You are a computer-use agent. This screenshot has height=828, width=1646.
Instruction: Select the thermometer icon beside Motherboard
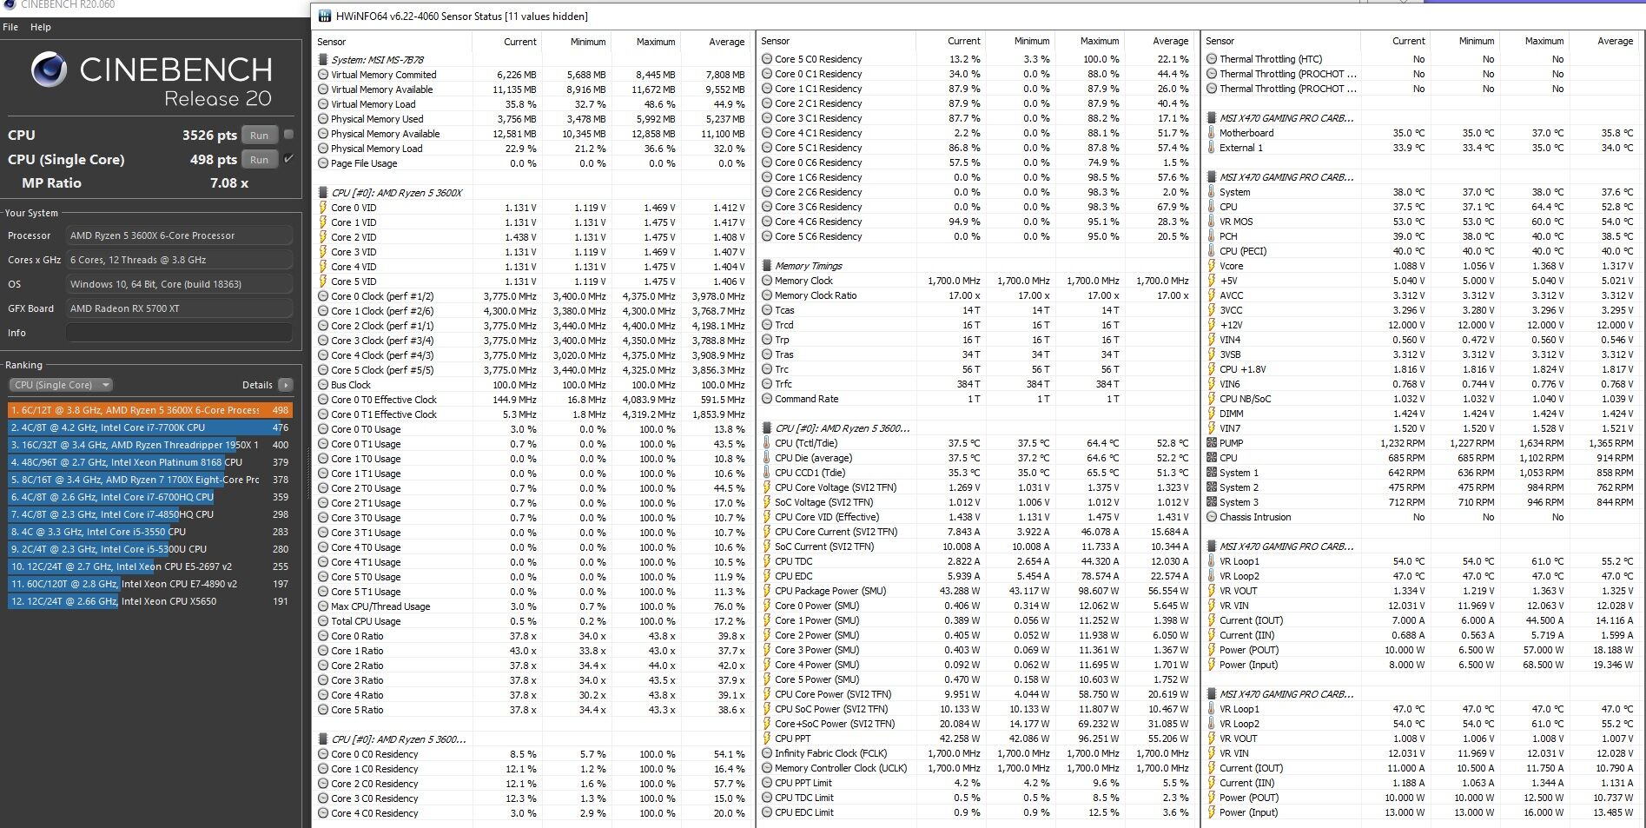pos(1212,133)
